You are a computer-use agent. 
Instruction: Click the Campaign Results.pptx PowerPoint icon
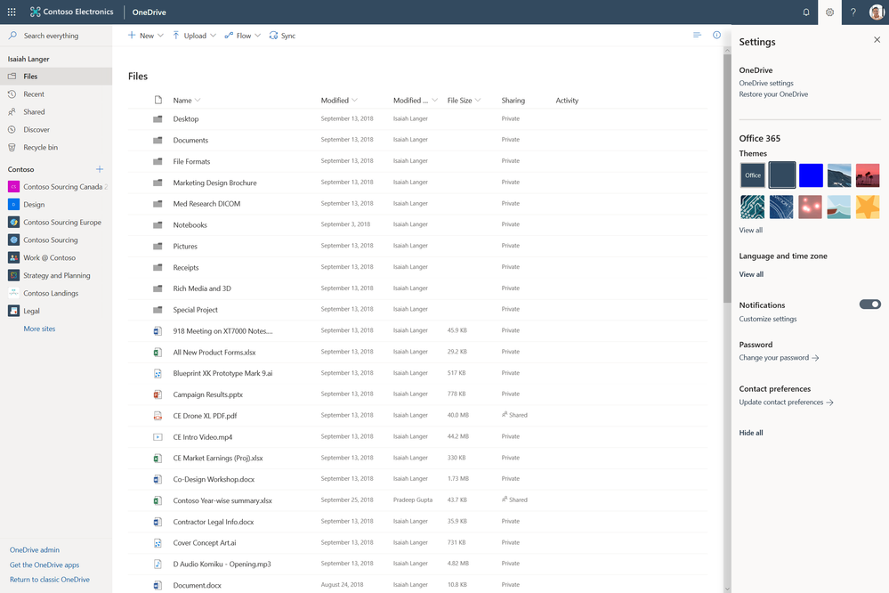coord(158,394)
